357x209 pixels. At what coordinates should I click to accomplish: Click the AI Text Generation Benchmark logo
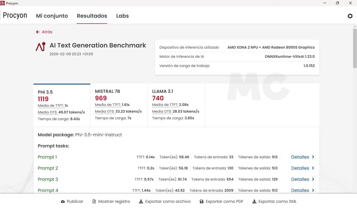(41, 47)
